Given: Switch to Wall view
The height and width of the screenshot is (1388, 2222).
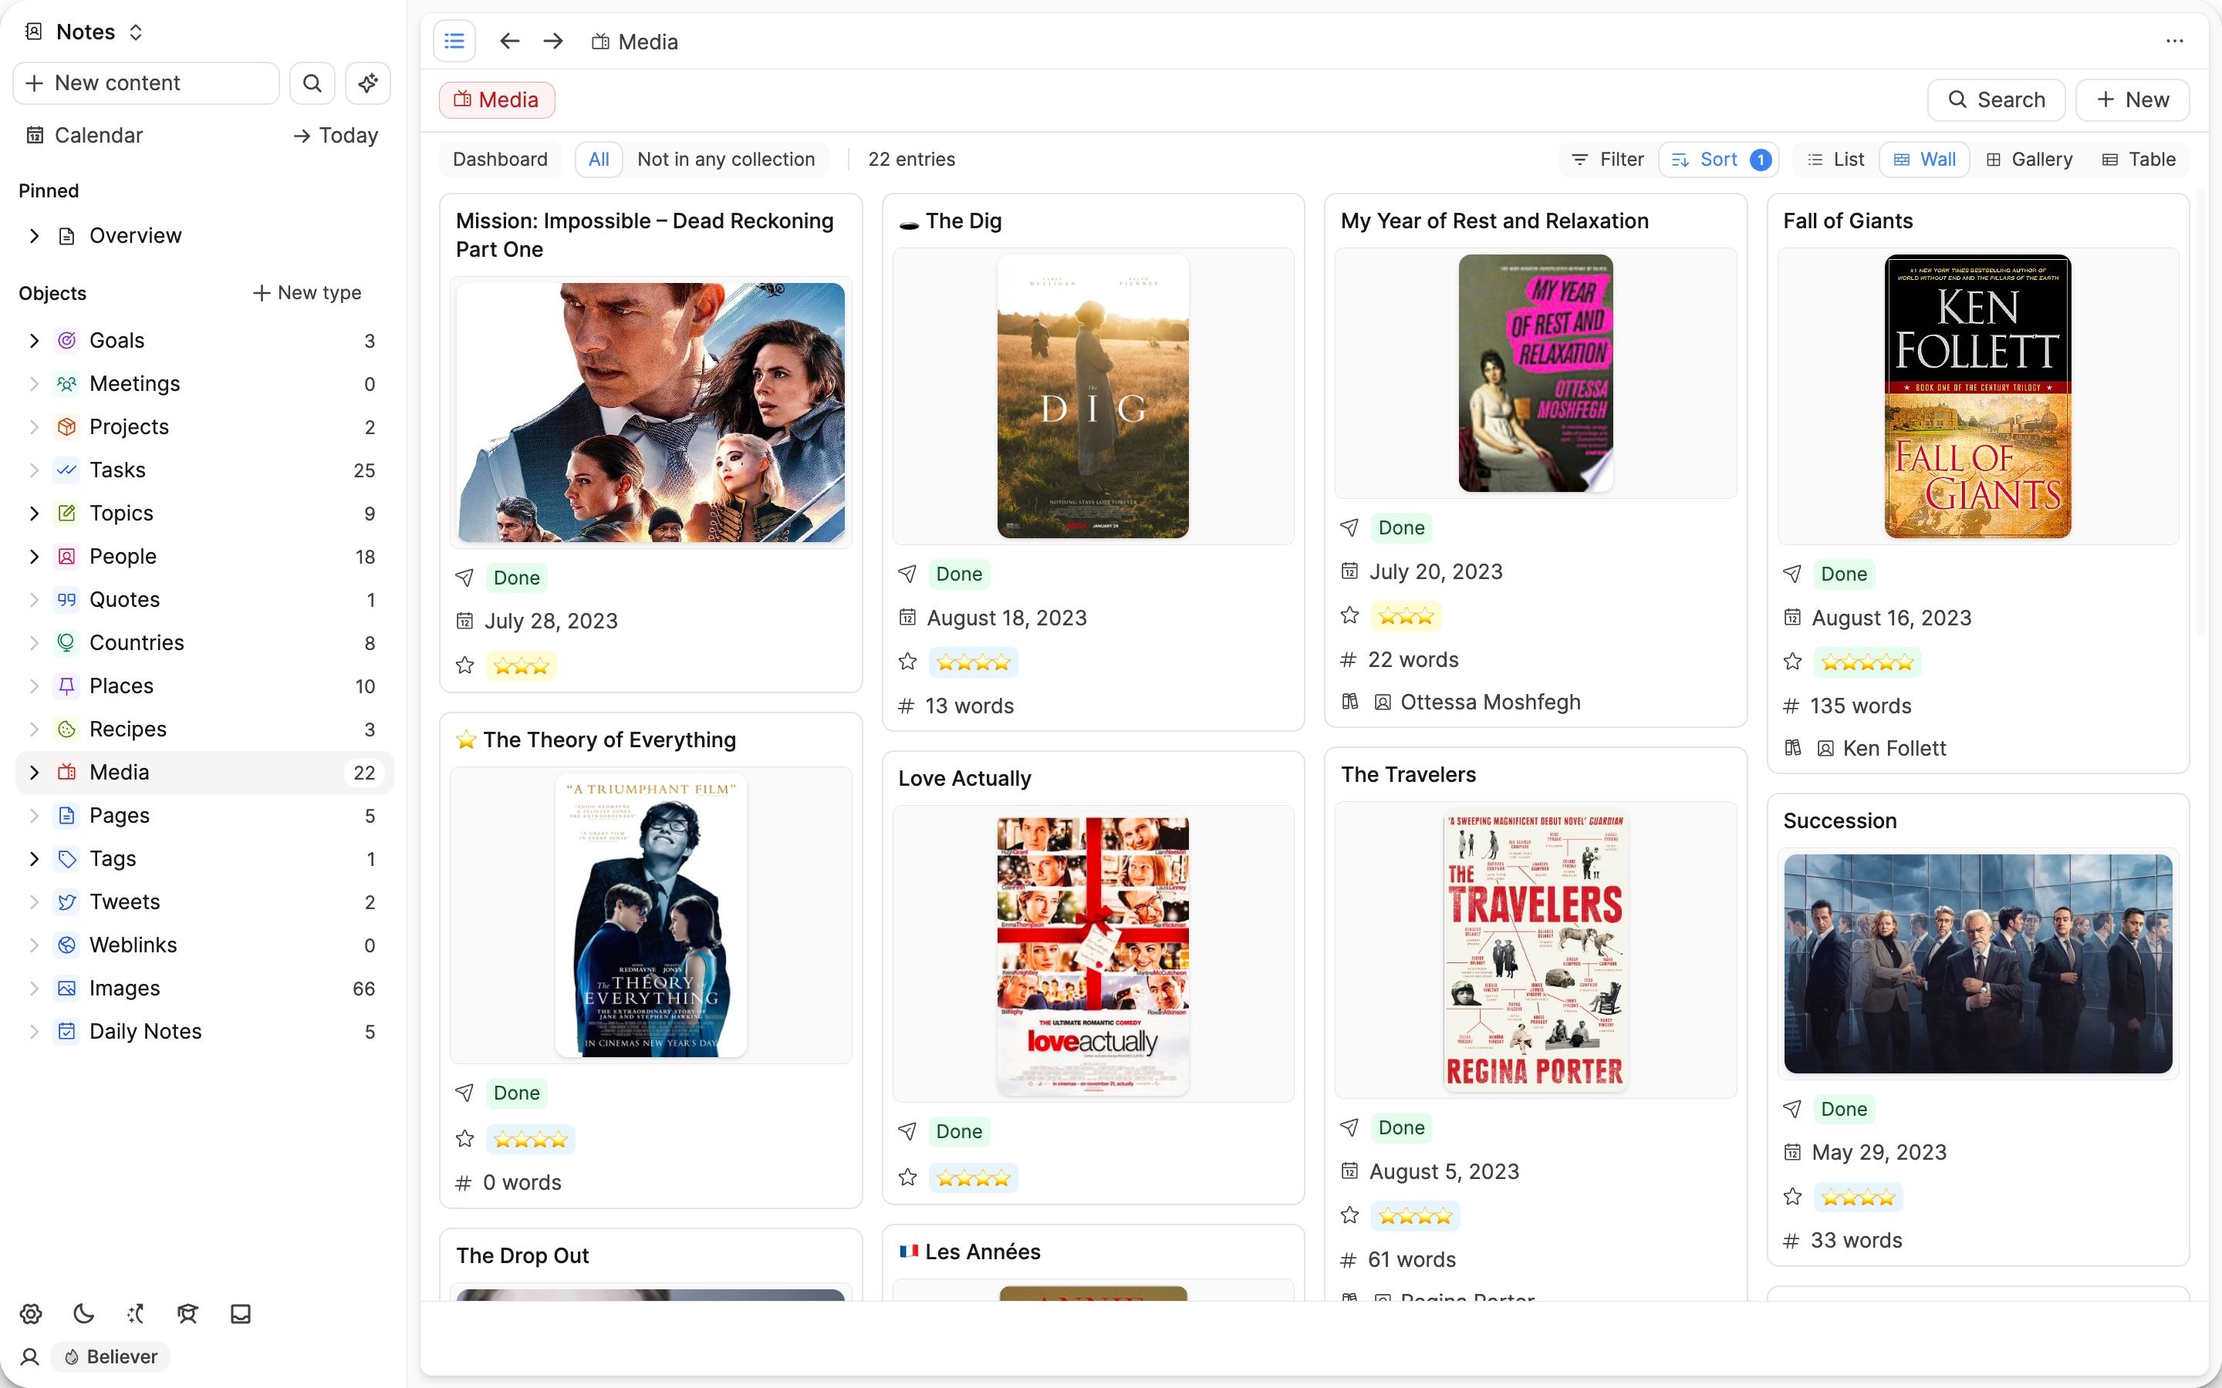Looking at the screenshot, I should [1924, 159].
